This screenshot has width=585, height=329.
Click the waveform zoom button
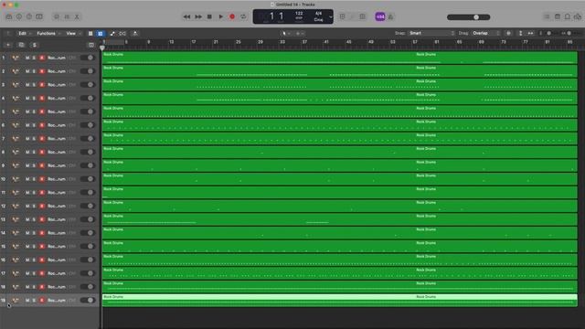[508, 33]
